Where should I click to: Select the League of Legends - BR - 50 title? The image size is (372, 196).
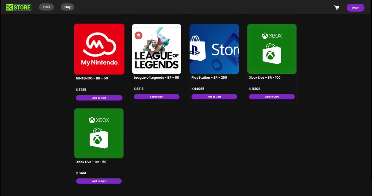(x=157, y=77)
